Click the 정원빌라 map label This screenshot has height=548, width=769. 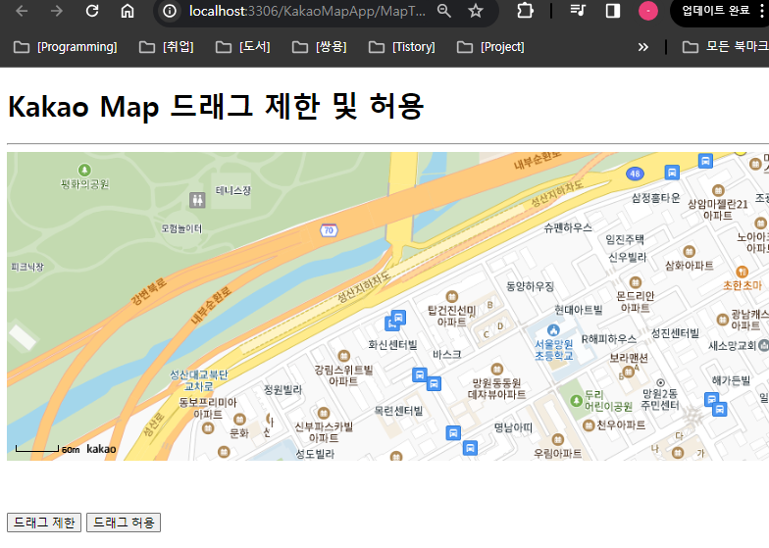282,390
